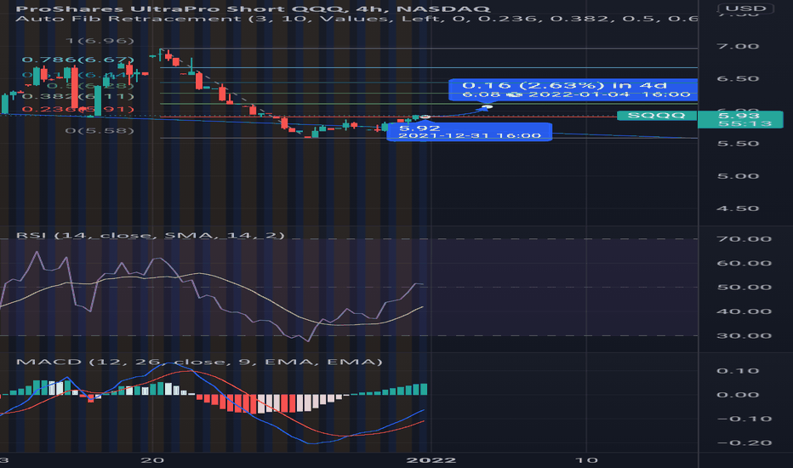Screen dimensions: 793x468
Task: Click the MACD 0.00 axis label
Action: (x=738, y=395)
